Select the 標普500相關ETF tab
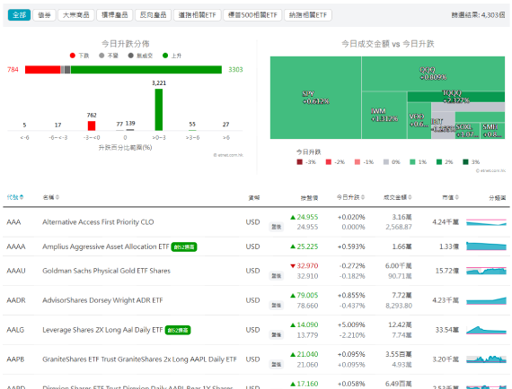Viewport: 512px width, 389px height. point(252,15)
